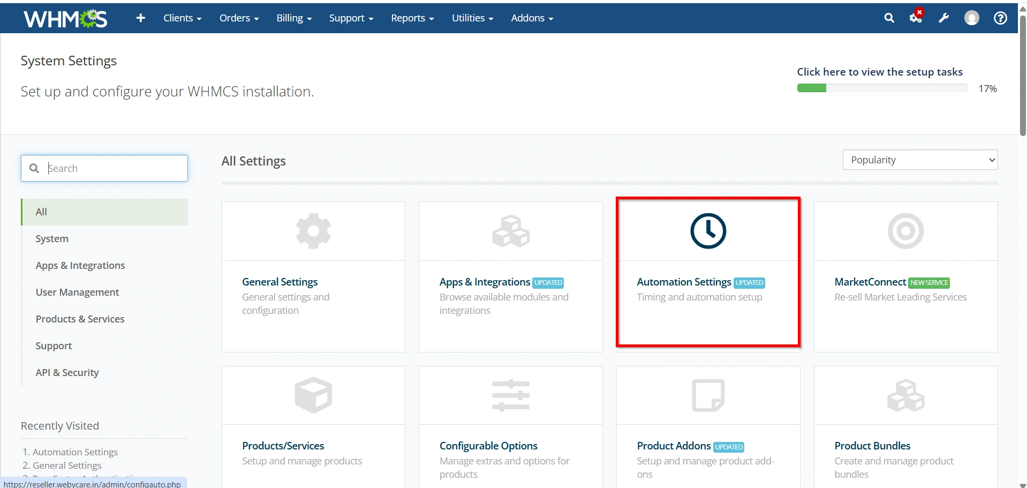Select the User Management category
1027x488 pixels.
point(104,292)
